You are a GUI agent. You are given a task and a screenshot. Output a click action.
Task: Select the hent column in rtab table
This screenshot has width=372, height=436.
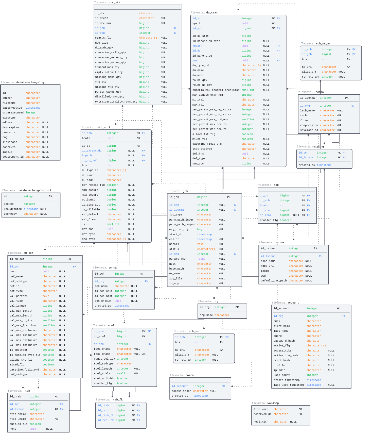[13, 429]
